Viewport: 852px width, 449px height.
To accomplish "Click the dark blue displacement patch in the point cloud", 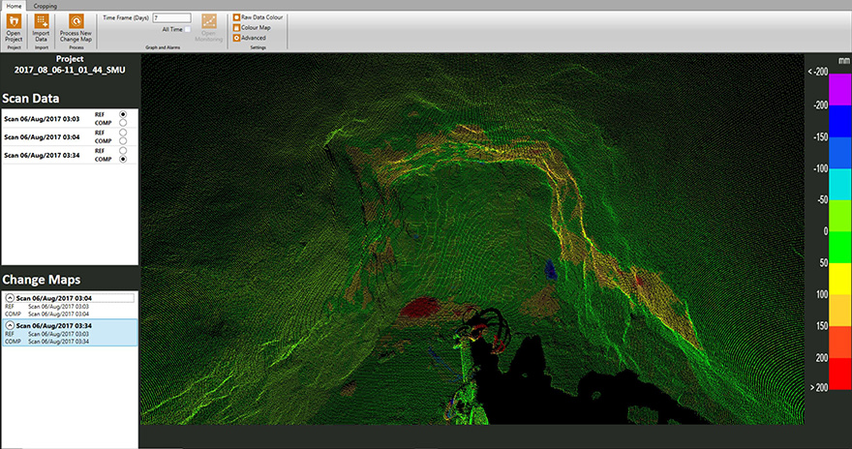I will click(x=551, y=270).
